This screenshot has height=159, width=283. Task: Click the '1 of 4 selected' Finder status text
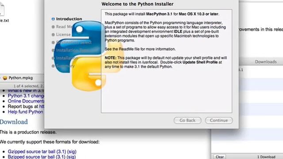[x=28, y=86]
